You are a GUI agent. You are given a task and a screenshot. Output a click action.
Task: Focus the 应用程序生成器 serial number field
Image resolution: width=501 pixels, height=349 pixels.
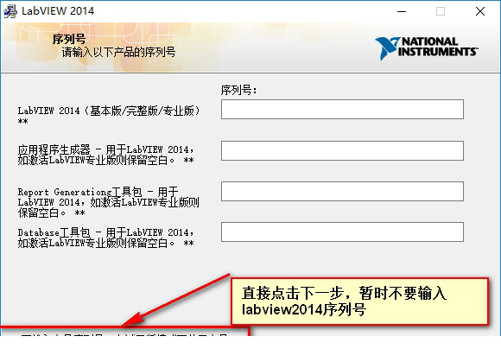[x=342, y=150]
